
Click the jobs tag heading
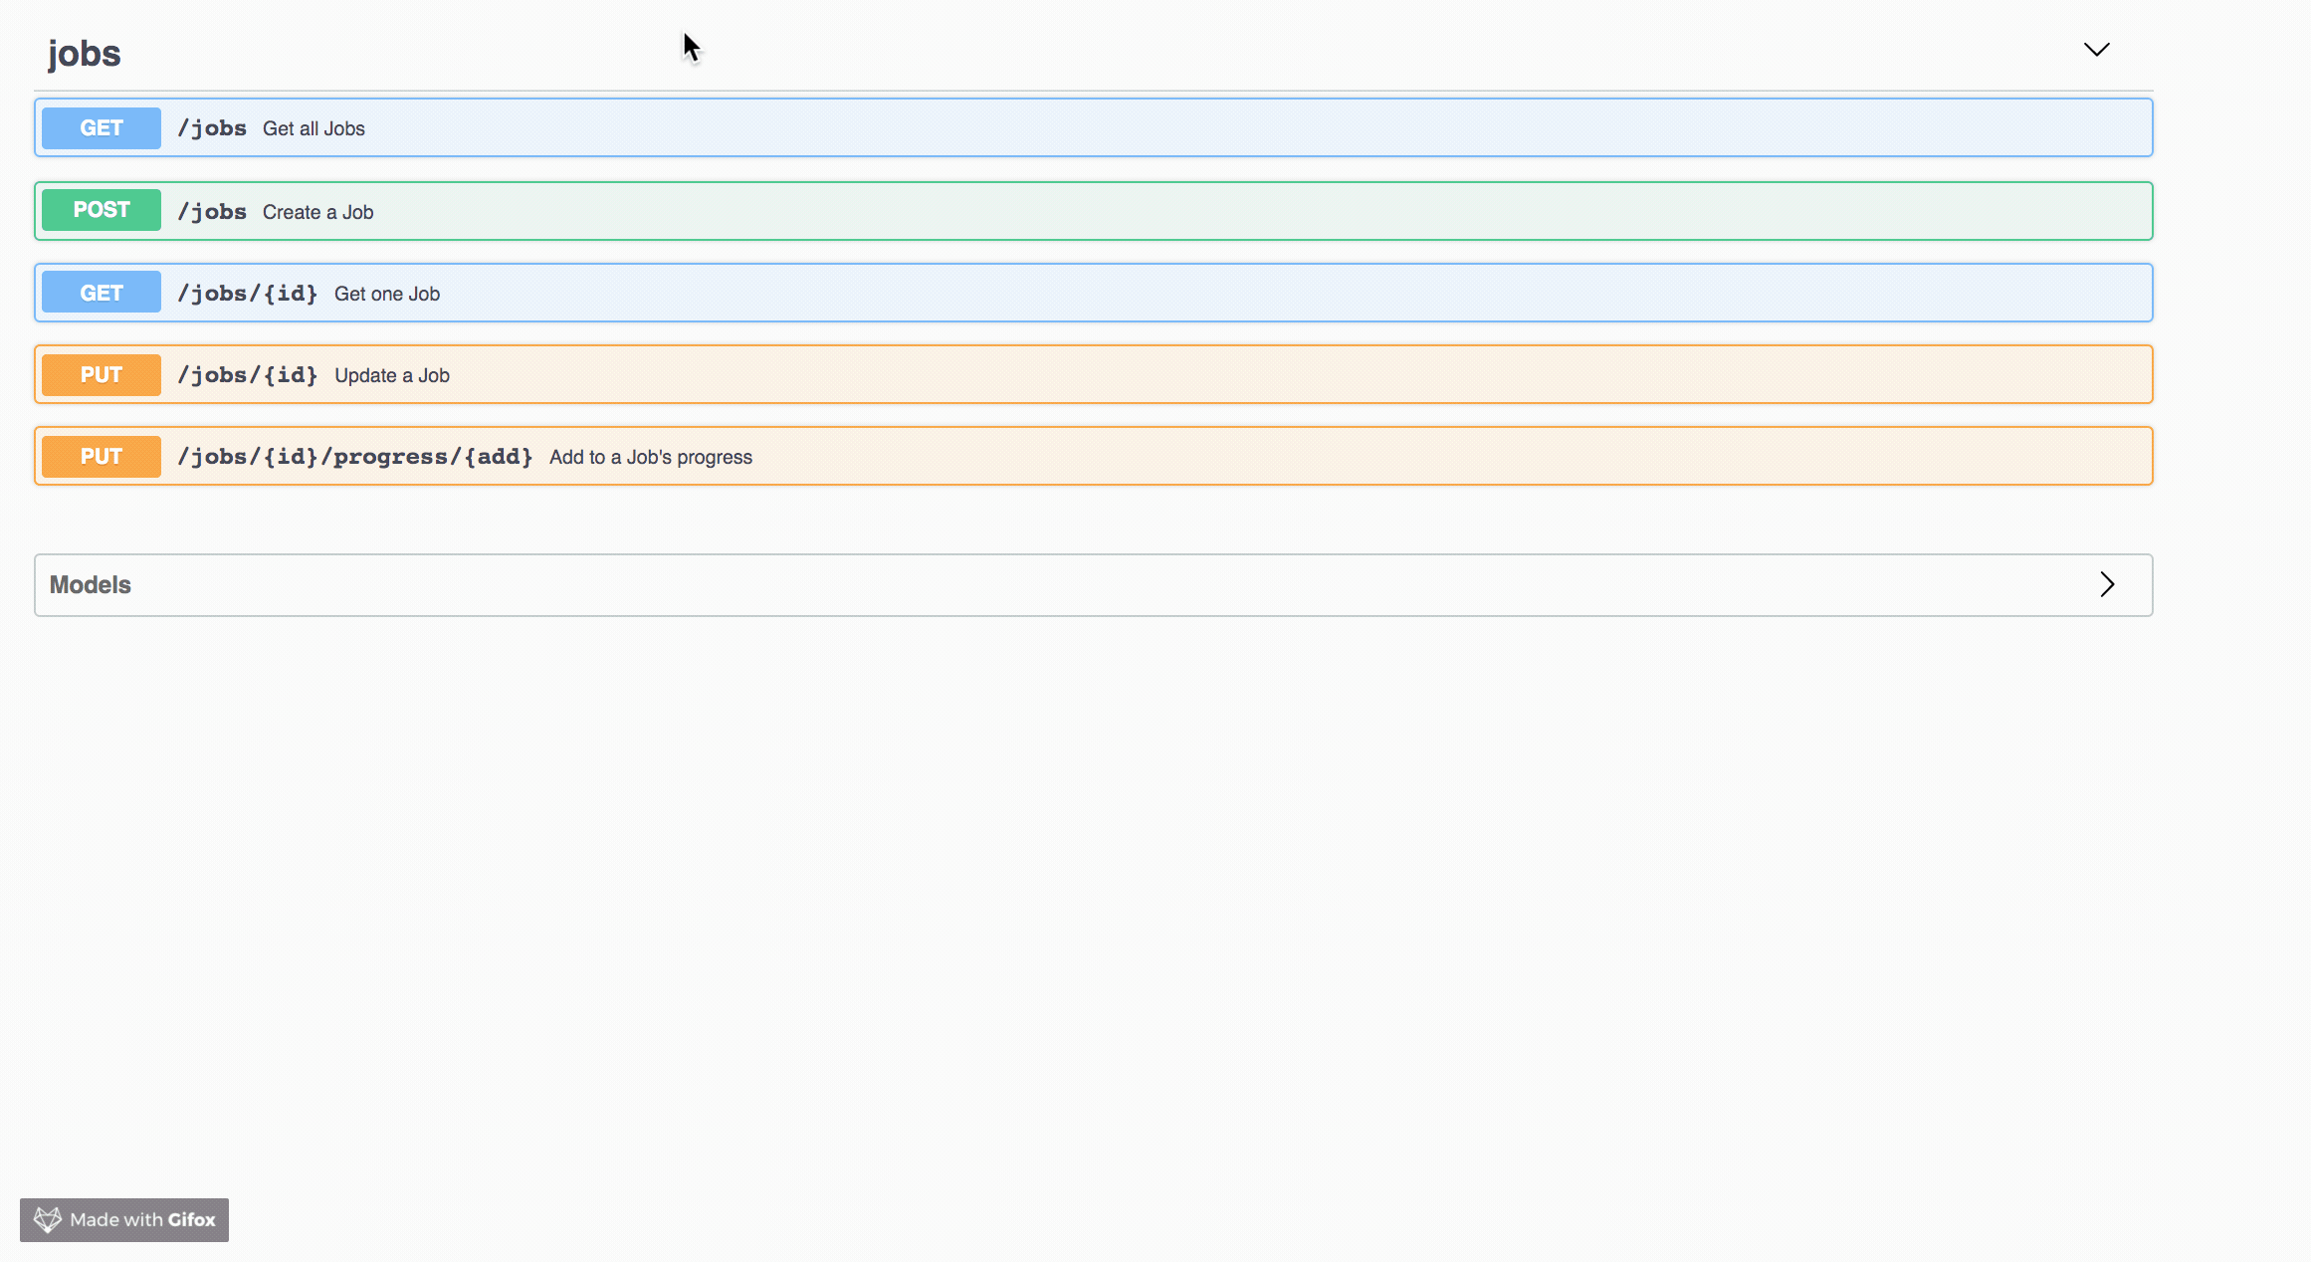pyautogui.click(x=85, y=54)
